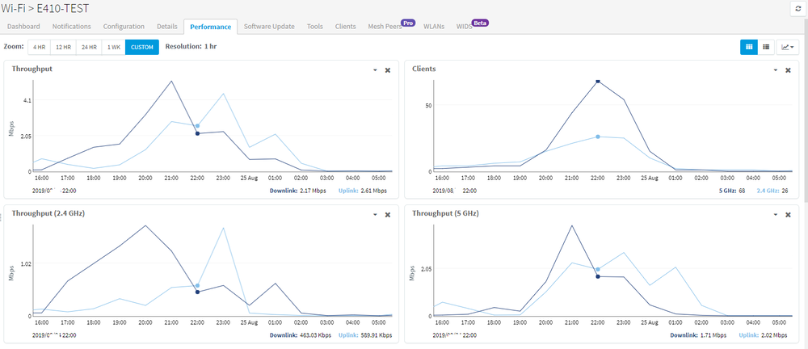Click the Resolution: 1 hr label
Screen dimensions: 808x349
(191, 46)
